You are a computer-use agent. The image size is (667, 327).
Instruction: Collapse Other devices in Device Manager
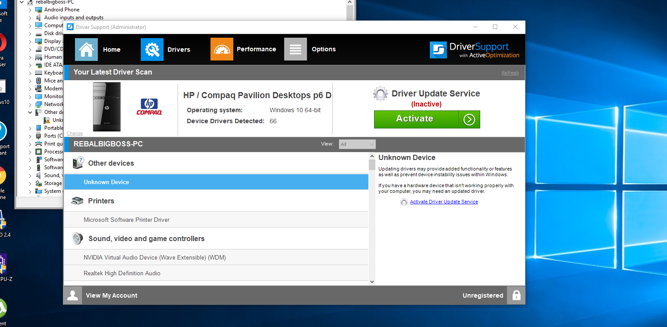[30, 112]
